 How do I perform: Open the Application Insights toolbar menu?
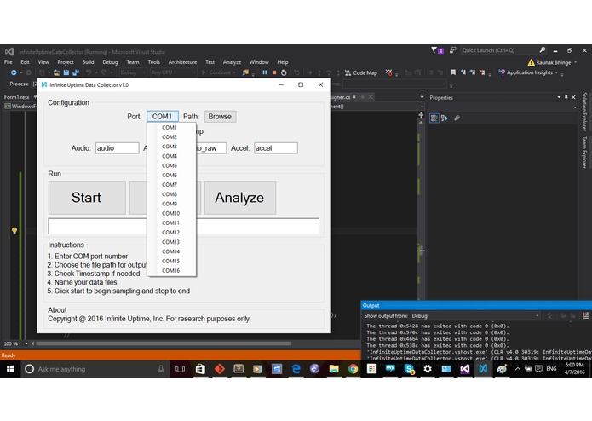tap(528, 72)
